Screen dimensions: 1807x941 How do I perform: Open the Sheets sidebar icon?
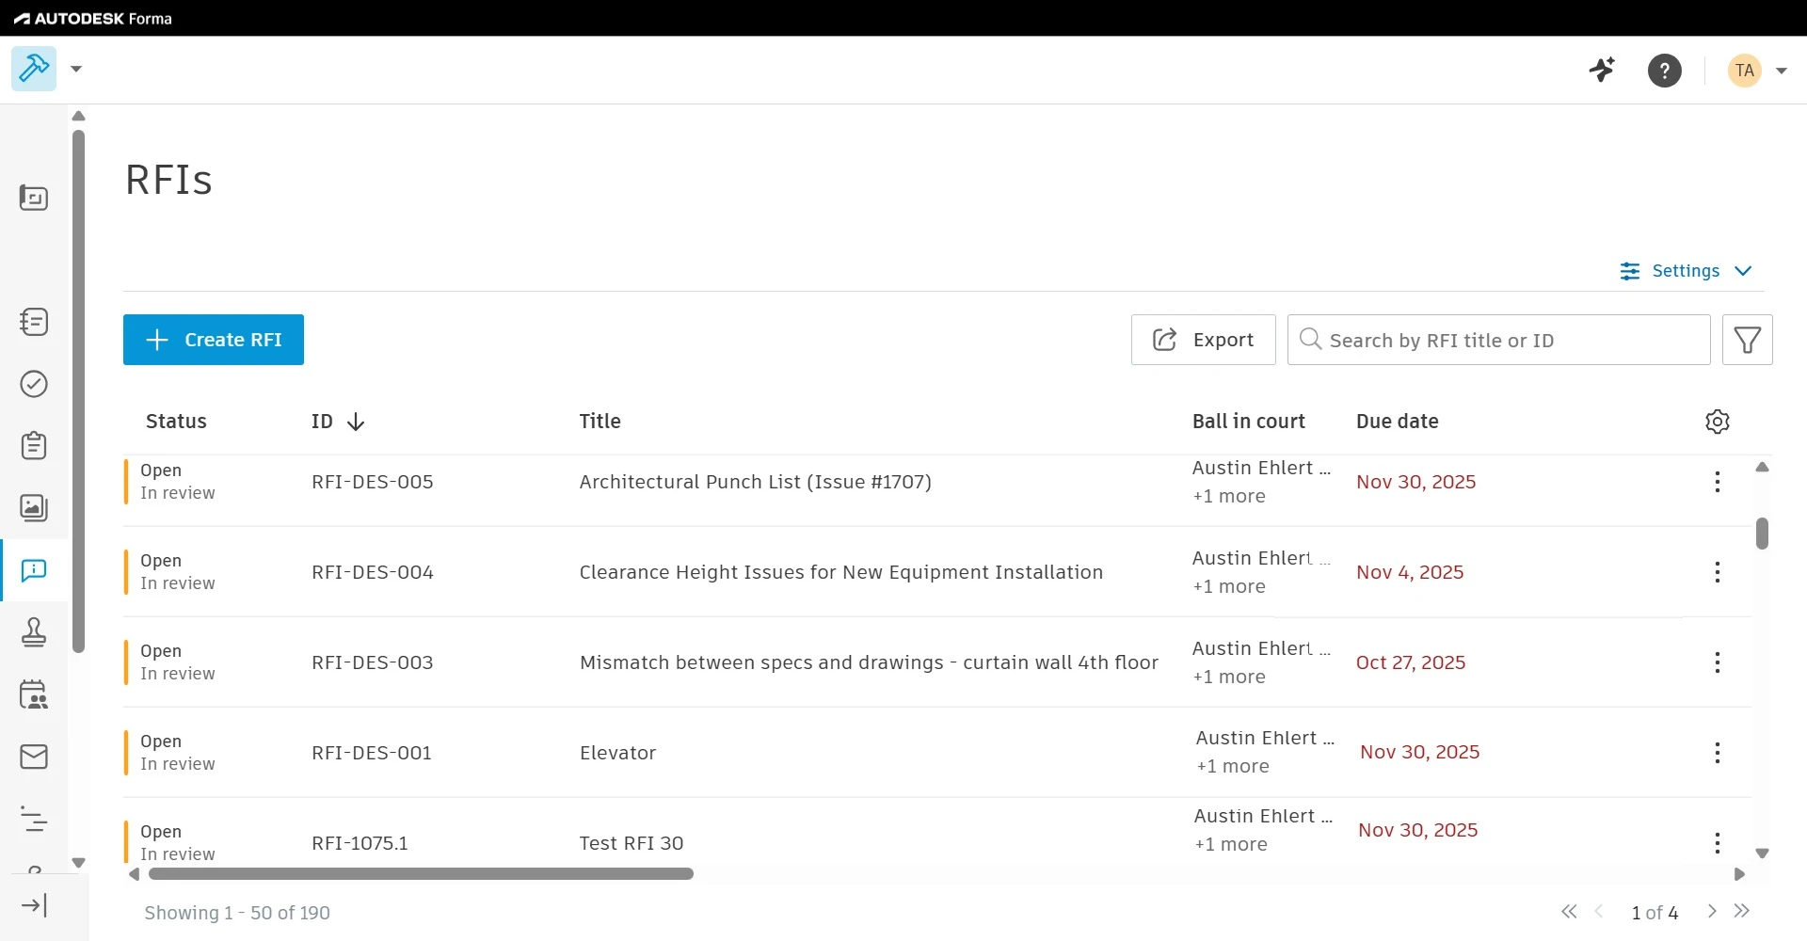pos(34,198)
